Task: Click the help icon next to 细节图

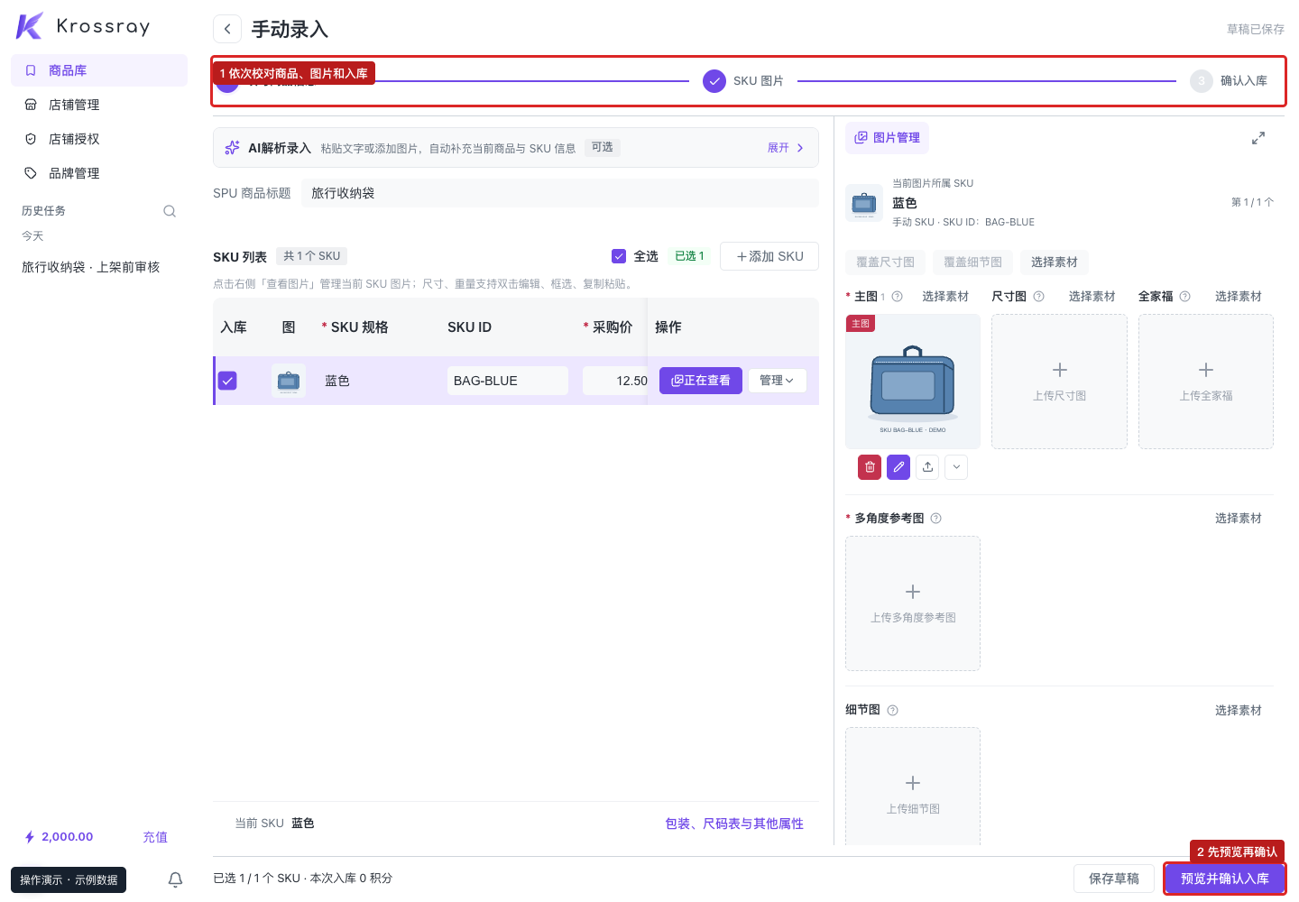Action: tap(893, 711)
